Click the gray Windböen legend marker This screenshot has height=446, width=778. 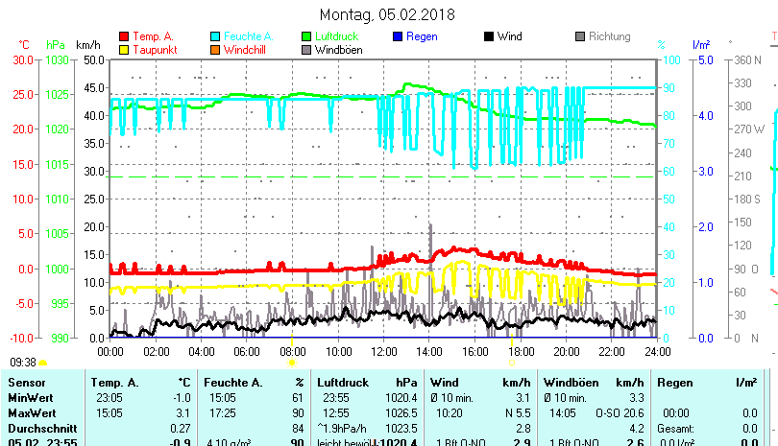pos(307,50)
